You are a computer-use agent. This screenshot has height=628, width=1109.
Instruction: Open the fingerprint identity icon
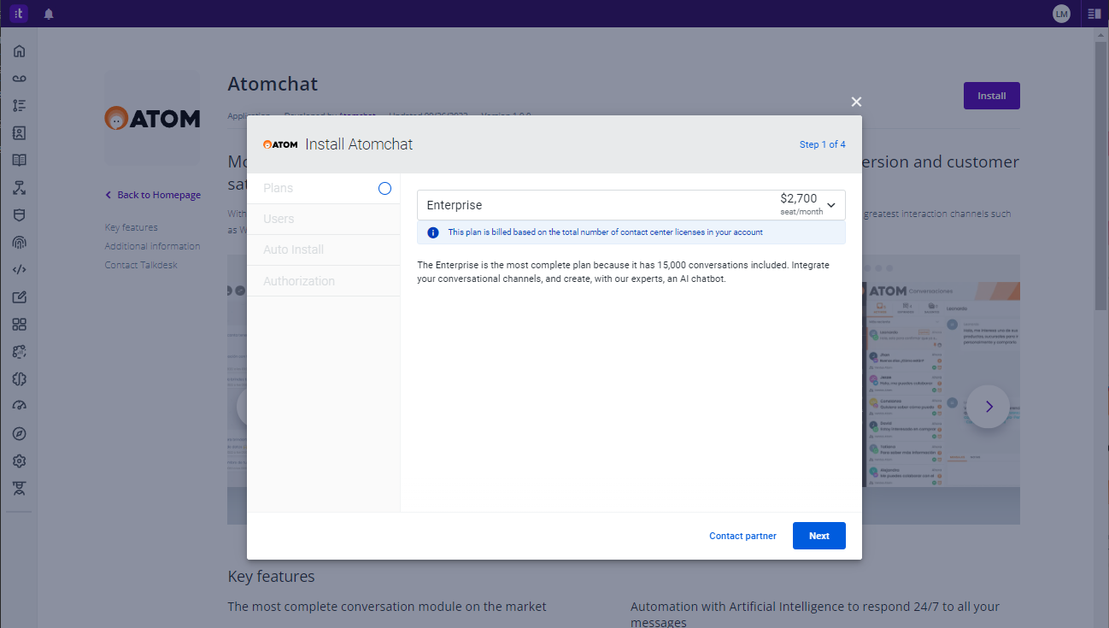pyautogui.click(x=19, y=243)
